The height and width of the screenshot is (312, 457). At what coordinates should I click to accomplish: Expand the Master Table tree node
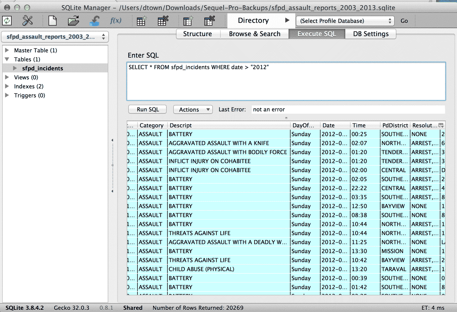(7, 50)
